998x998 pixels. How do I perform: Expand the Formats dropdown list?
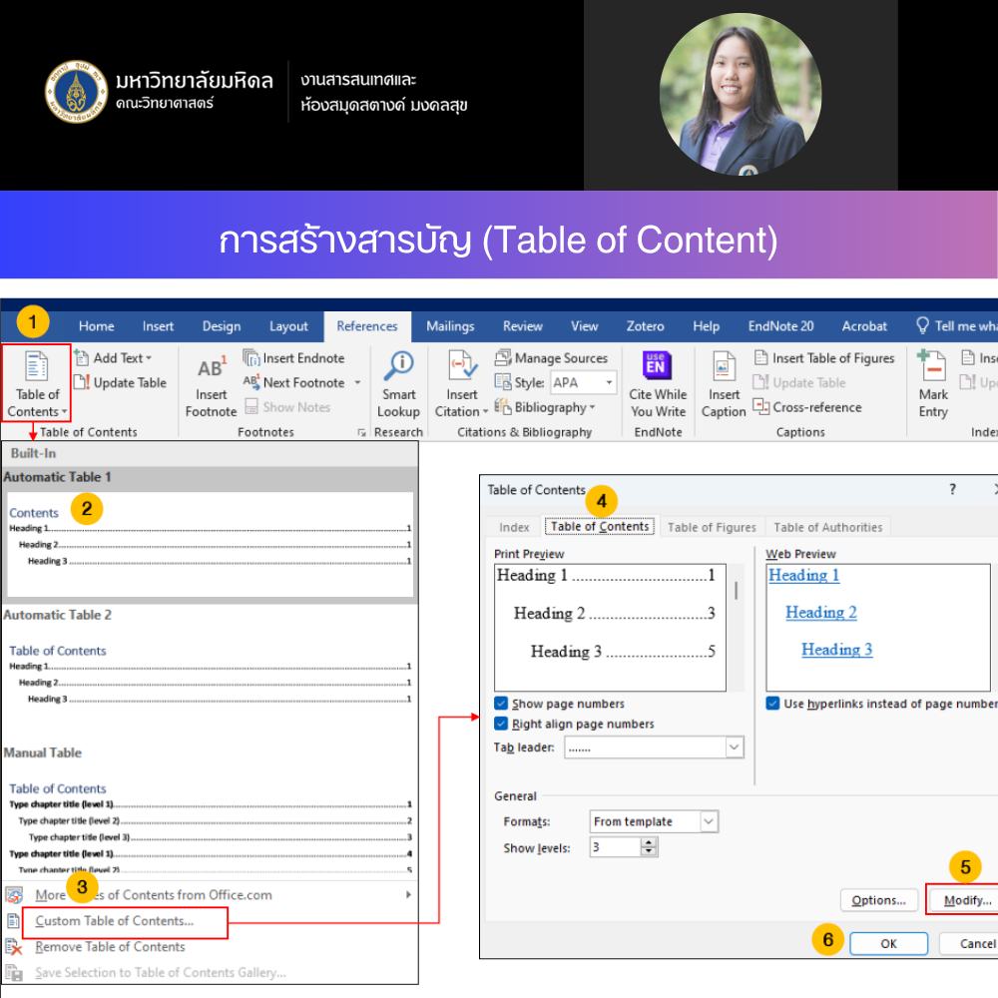[x=709, y=821]
